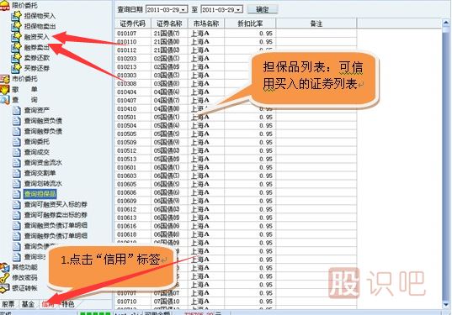452x315 pixels.
Task: Select row with code 010605
Action: [235, 184]
